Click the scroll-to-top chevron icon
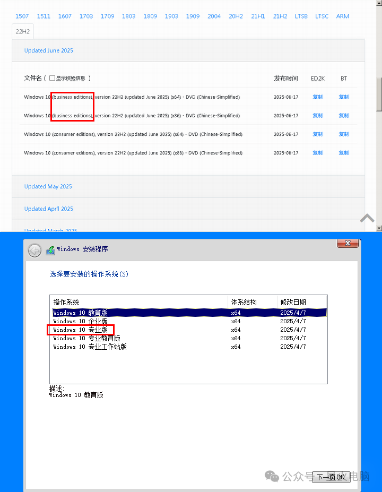This screenshot has width=382, height=492. click(367, 218)
